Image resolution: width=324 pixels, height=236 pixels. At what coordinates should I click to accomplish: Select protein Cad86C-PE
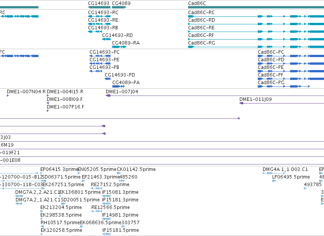pyautogui.click(x=271, y=67)
